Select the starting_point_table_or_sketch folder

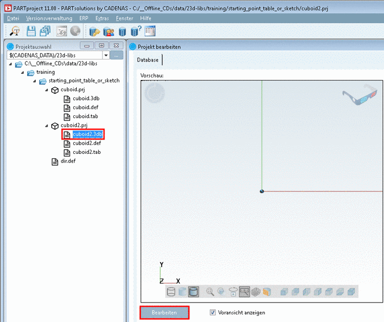click(x=84, y=80)
